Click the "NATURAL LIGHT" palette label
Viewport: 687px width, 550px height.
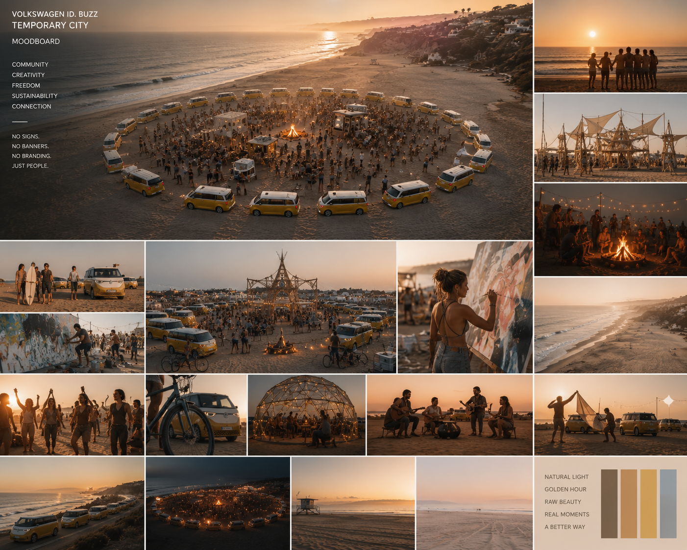point(566,477)
